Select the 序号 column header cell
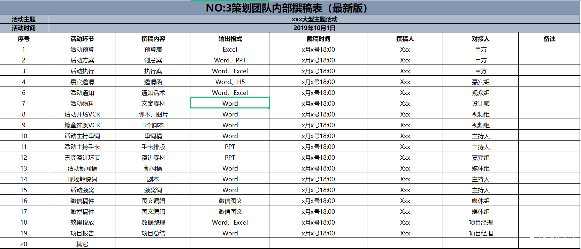This screenshot has width=581, height=249. coord(24,39)
